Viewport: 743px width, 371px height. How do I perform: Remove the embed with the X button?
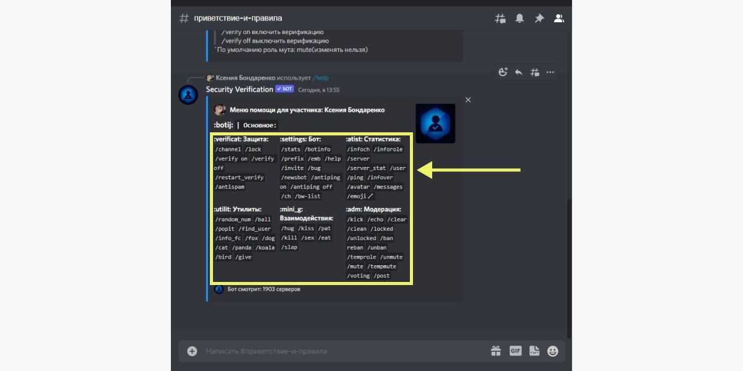(468, 100)
